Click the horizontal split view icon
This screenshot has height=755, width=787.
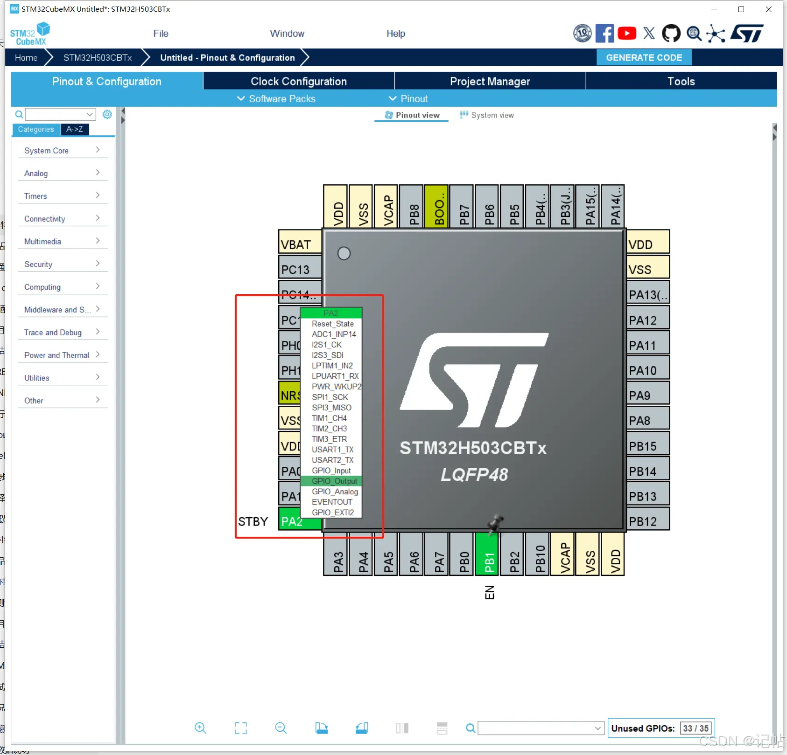pyautogui.click(x=442, y=728)
